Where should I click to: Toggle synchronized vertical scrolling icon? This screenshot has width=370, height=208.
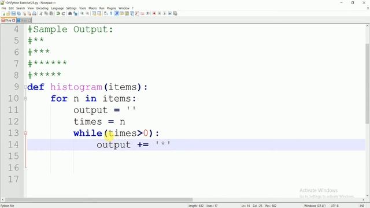[94, 13]
